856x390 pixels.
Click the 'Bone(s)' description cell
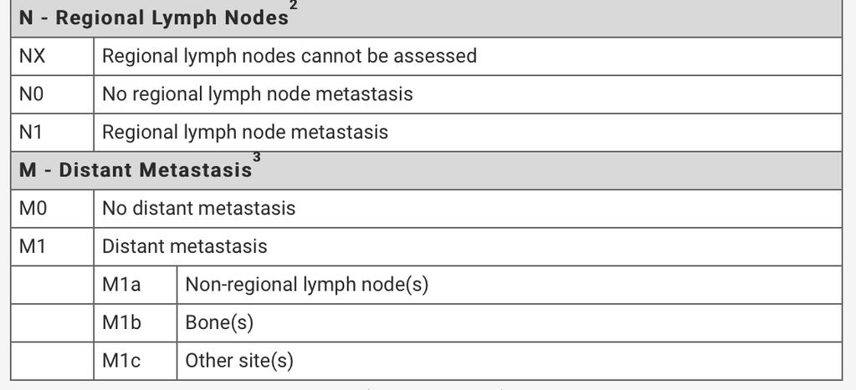(x=510, y=323)
